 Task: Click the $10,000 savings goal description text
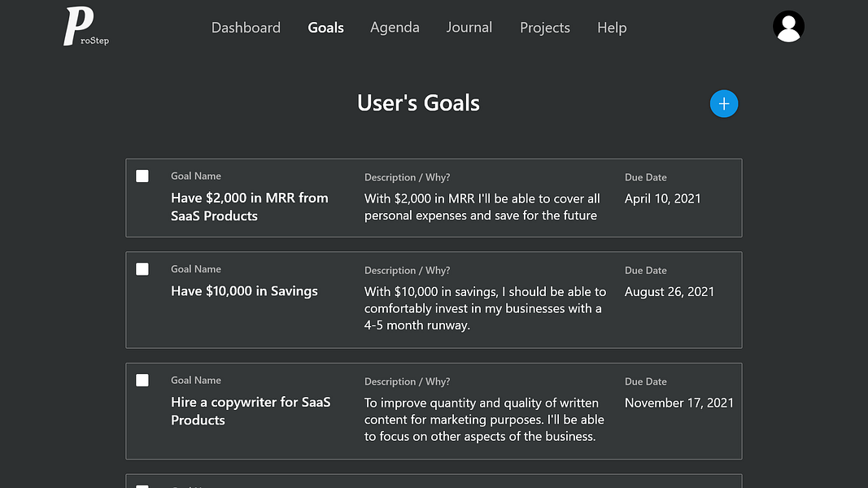coord(485,308)
